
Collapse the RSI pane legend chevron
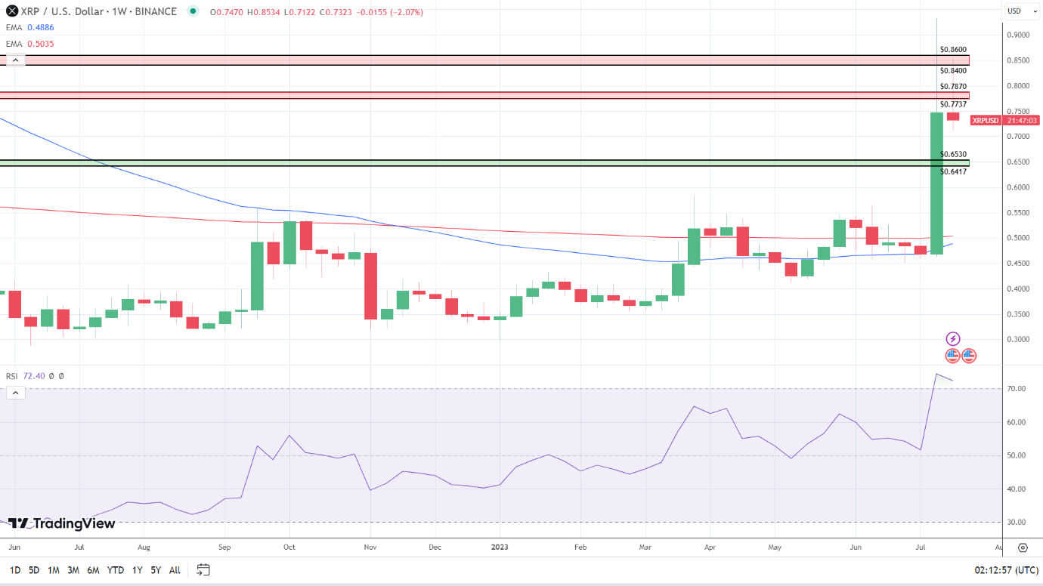[14, 392]
